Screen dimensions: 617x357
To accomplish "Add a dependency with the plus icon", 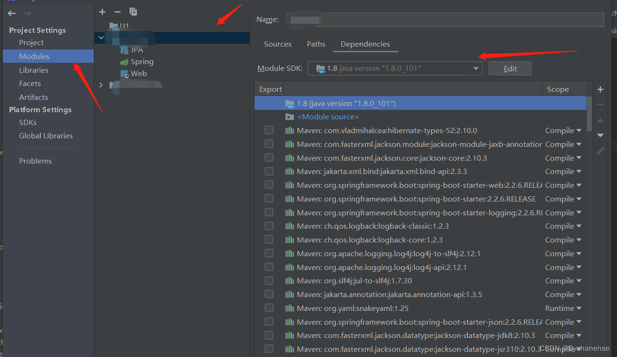I will 600,89.
